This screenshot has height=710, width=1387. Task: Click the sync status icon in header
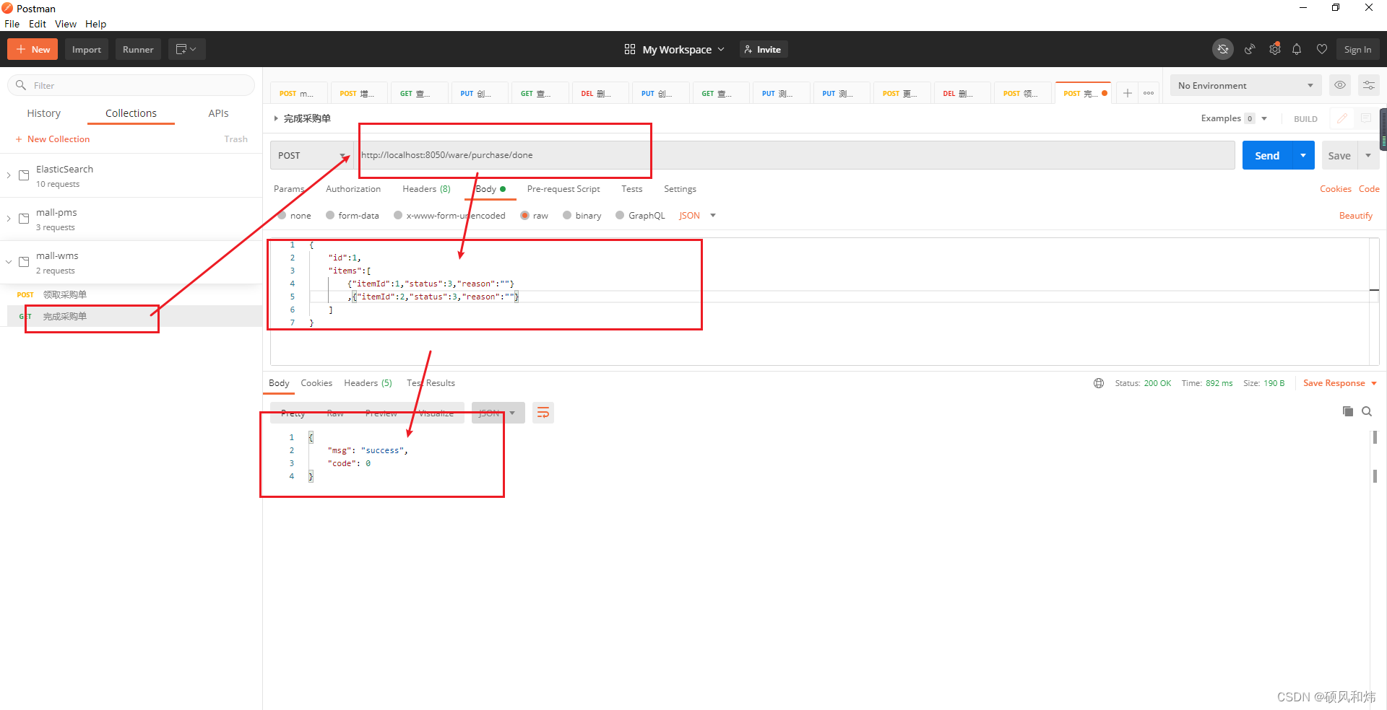point(1222,49)
